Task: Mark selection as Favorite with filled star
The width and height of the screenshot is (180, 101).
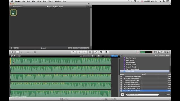Action: coord(80,52)
